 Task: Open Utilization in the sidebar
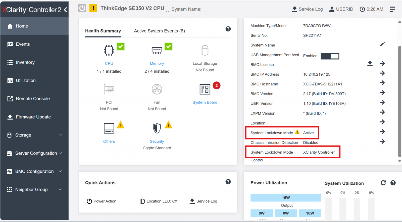click(34, 80)
